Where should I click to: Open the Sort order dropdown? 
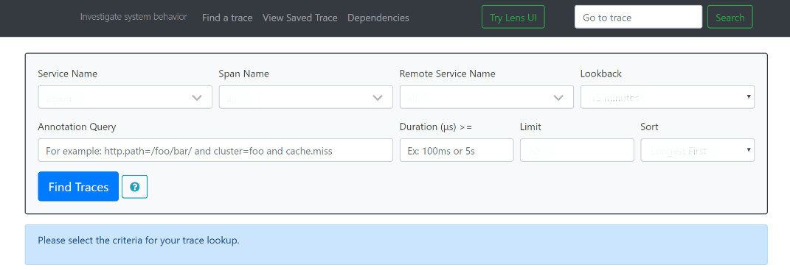697,150
